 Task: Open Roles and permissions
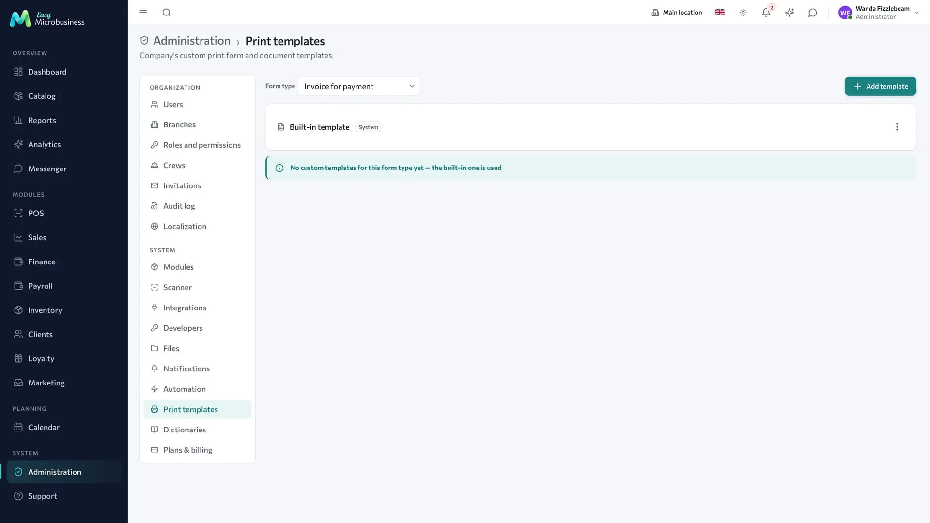198,145
